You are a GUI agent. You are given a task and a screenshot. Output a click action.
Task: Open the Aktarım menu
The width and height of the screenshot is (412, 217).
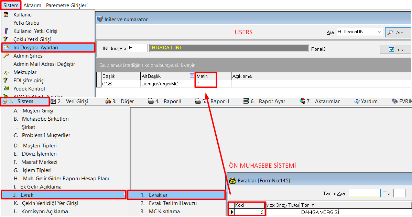[32, 5]
